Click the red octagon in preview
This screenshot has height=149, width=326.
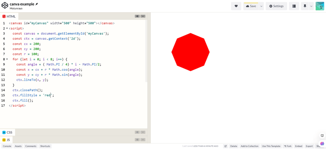(190, 52)
